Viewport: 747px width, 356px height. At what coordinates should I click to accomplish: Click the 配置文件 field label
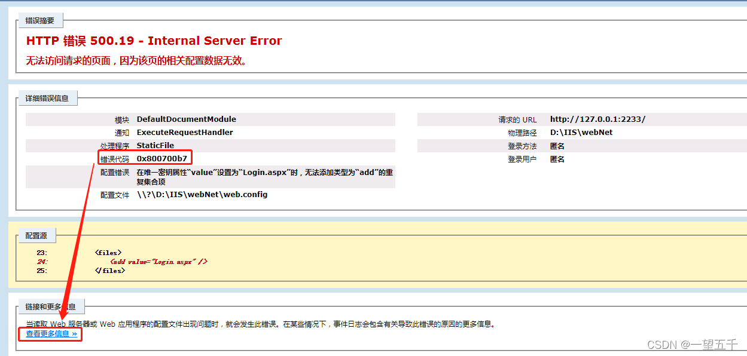pyautogui.click(x=115, y=195)
